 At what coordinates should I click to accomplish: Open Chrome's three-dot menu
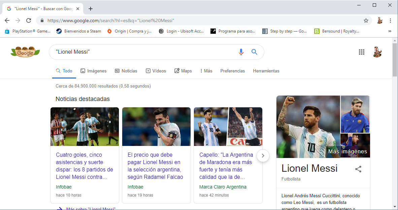[x=390, y=20]
